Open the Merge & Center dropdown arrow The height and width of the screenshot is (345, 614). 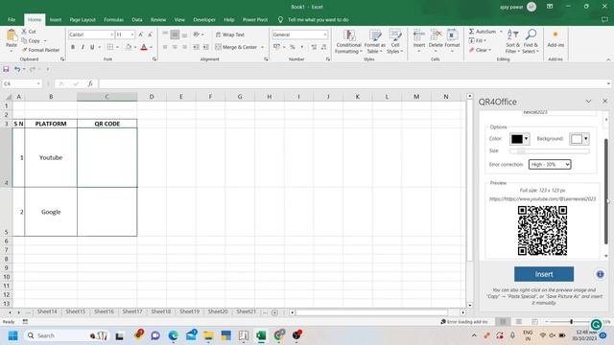pyautogui.click(x=262, y=47)
